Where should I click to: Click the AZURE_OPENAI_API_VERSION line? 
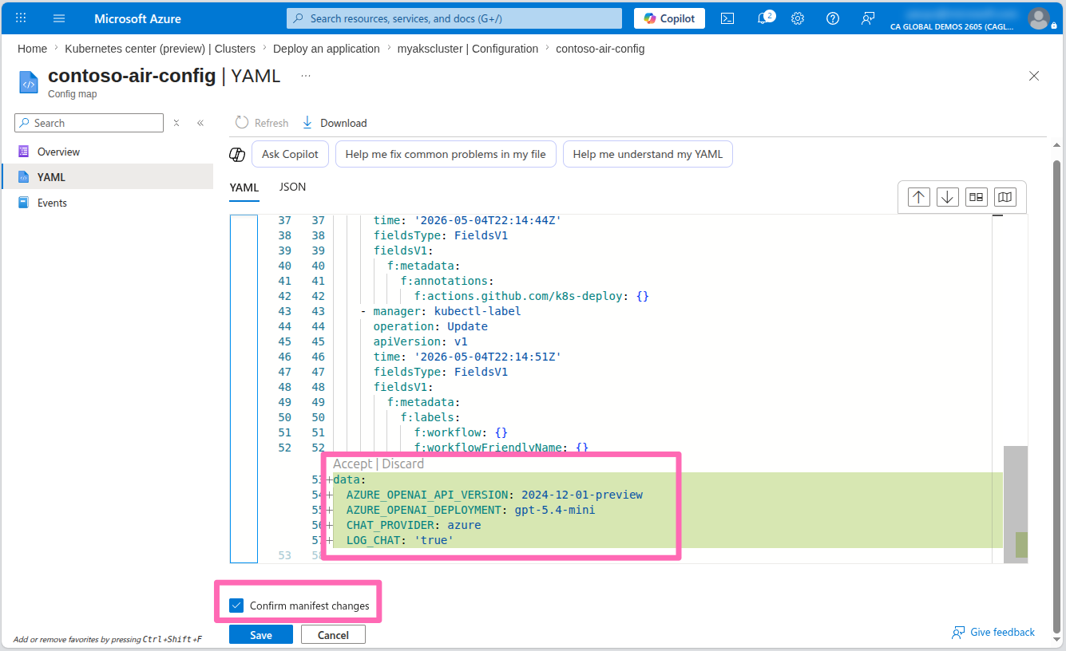[x=494, y=495]
